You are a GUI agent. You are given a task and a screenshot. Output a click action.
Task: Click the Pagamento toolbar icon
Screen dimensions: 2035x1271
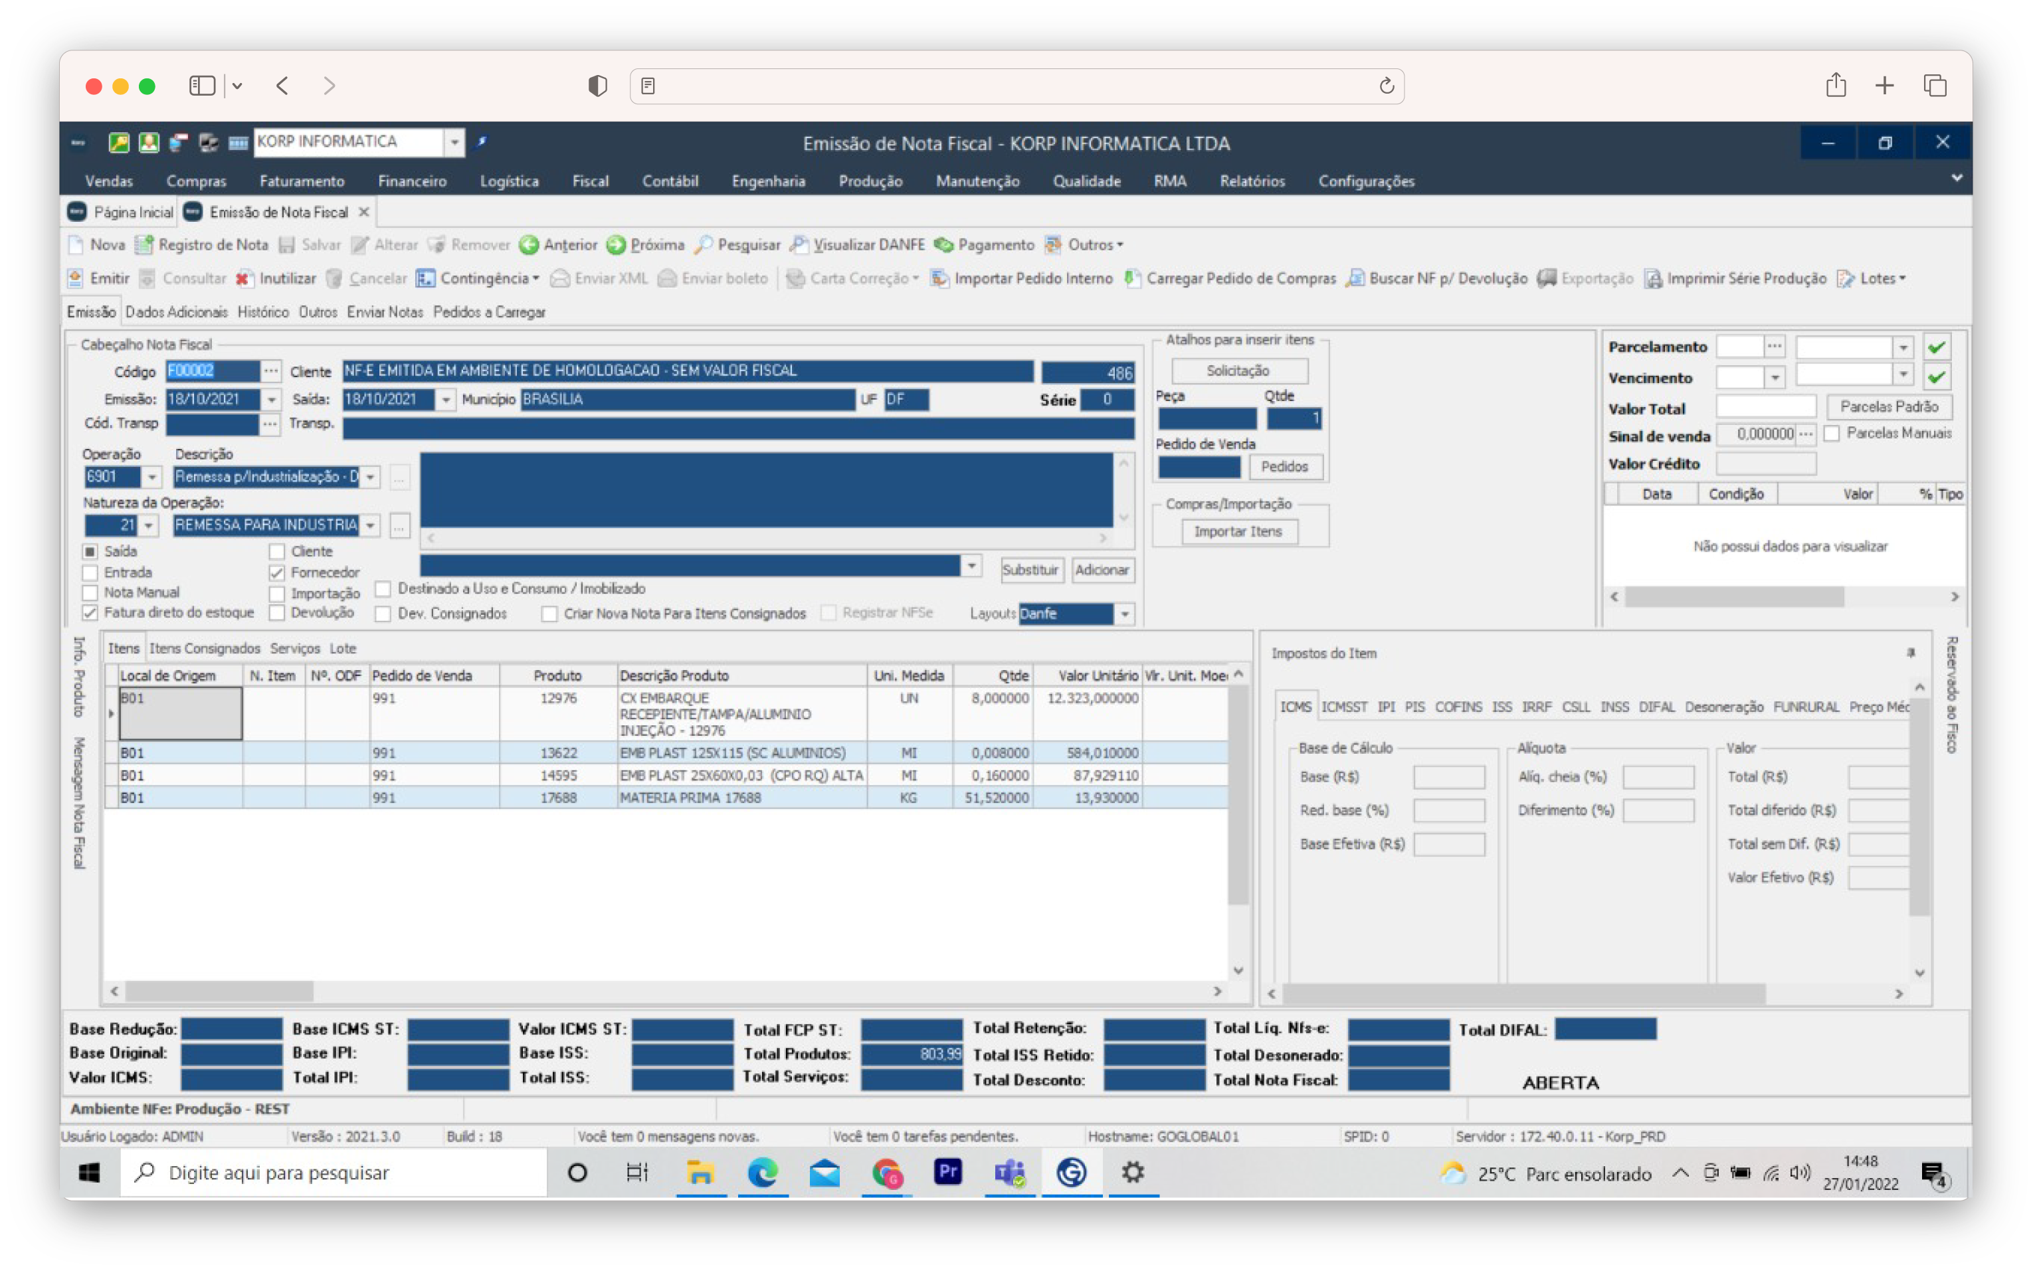(x=943, y=244)
